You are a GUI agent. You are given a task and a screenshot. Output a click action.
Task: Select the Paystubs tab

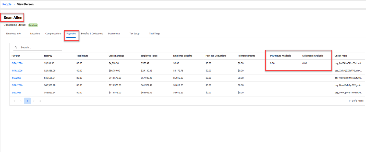tap(71, 34)
